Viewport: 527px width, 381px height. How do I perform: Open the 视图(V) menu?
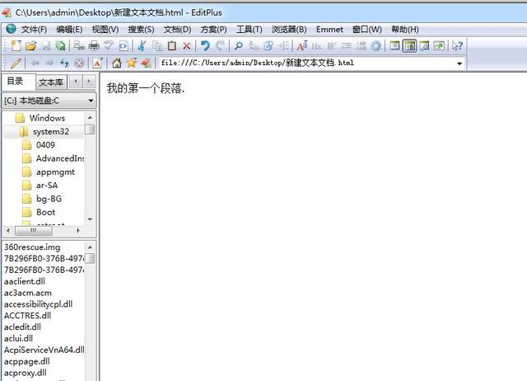pyautogui.click(x=105, y=30)
